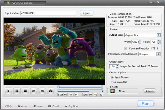
Task: Toggle Constrain Proportion checkbox
Action: (x=126, y=48)
